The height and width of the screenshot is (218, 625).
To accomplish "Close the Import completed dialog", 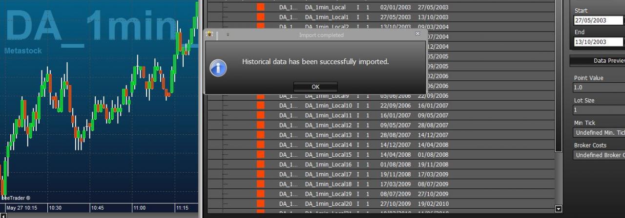I will (x=417, y=34).
